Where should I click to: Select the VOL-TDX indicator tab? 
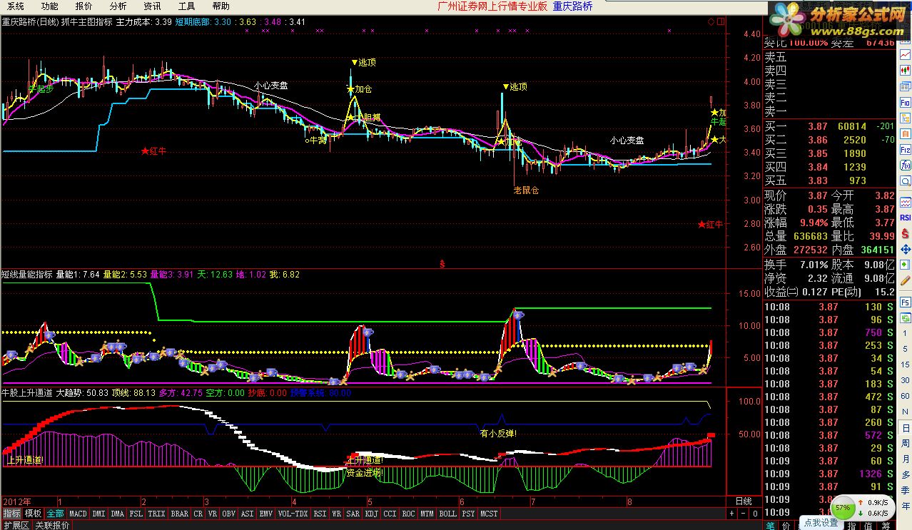click(x=293, y=514)
